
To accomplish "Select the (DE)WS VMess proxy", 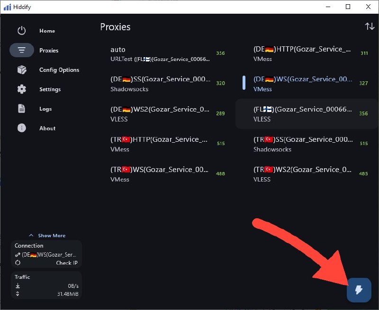I will (x=307, y=84).
